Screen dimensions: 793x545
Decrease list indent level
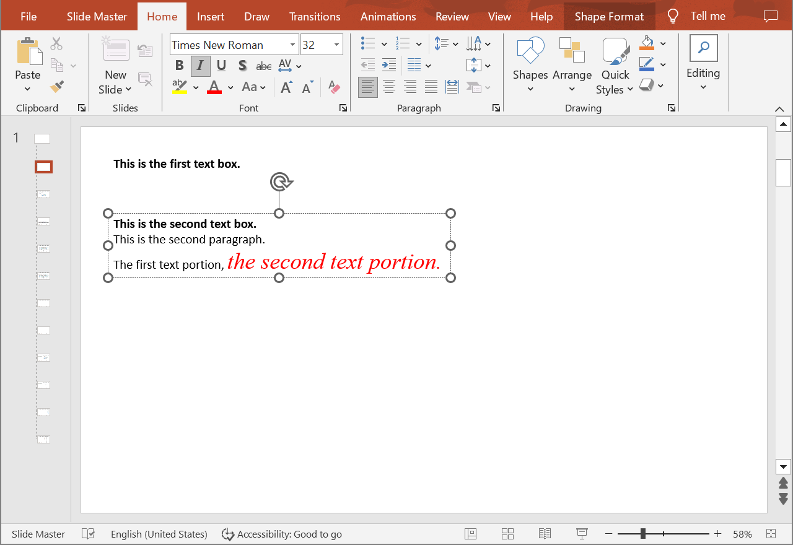click(x=368, y=64)
